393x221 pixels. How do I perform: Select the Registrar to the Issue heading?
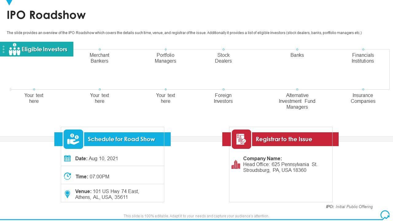284,139
